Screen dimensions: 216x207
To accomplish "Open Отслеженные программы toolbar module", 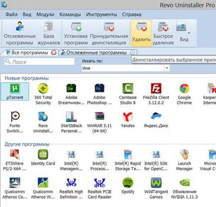I will pyautogui.click(x=19, y=33).
